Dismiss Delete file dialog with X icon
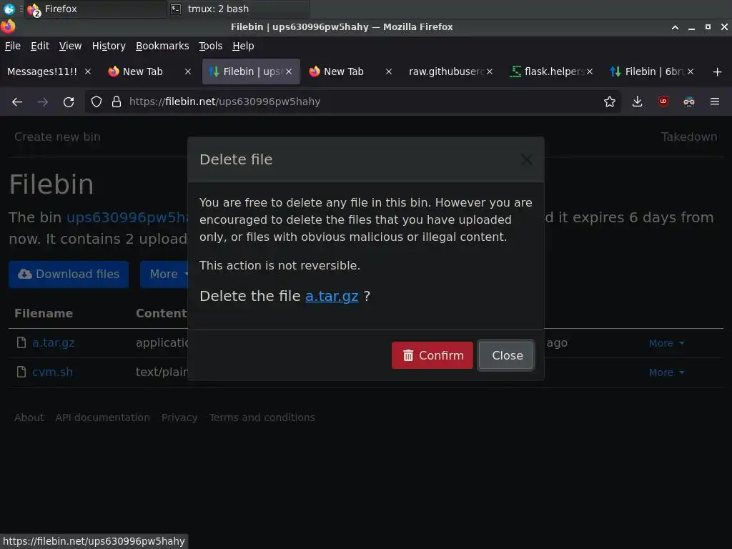This screenshot has width=732, height=549. [x=526, y=159]
